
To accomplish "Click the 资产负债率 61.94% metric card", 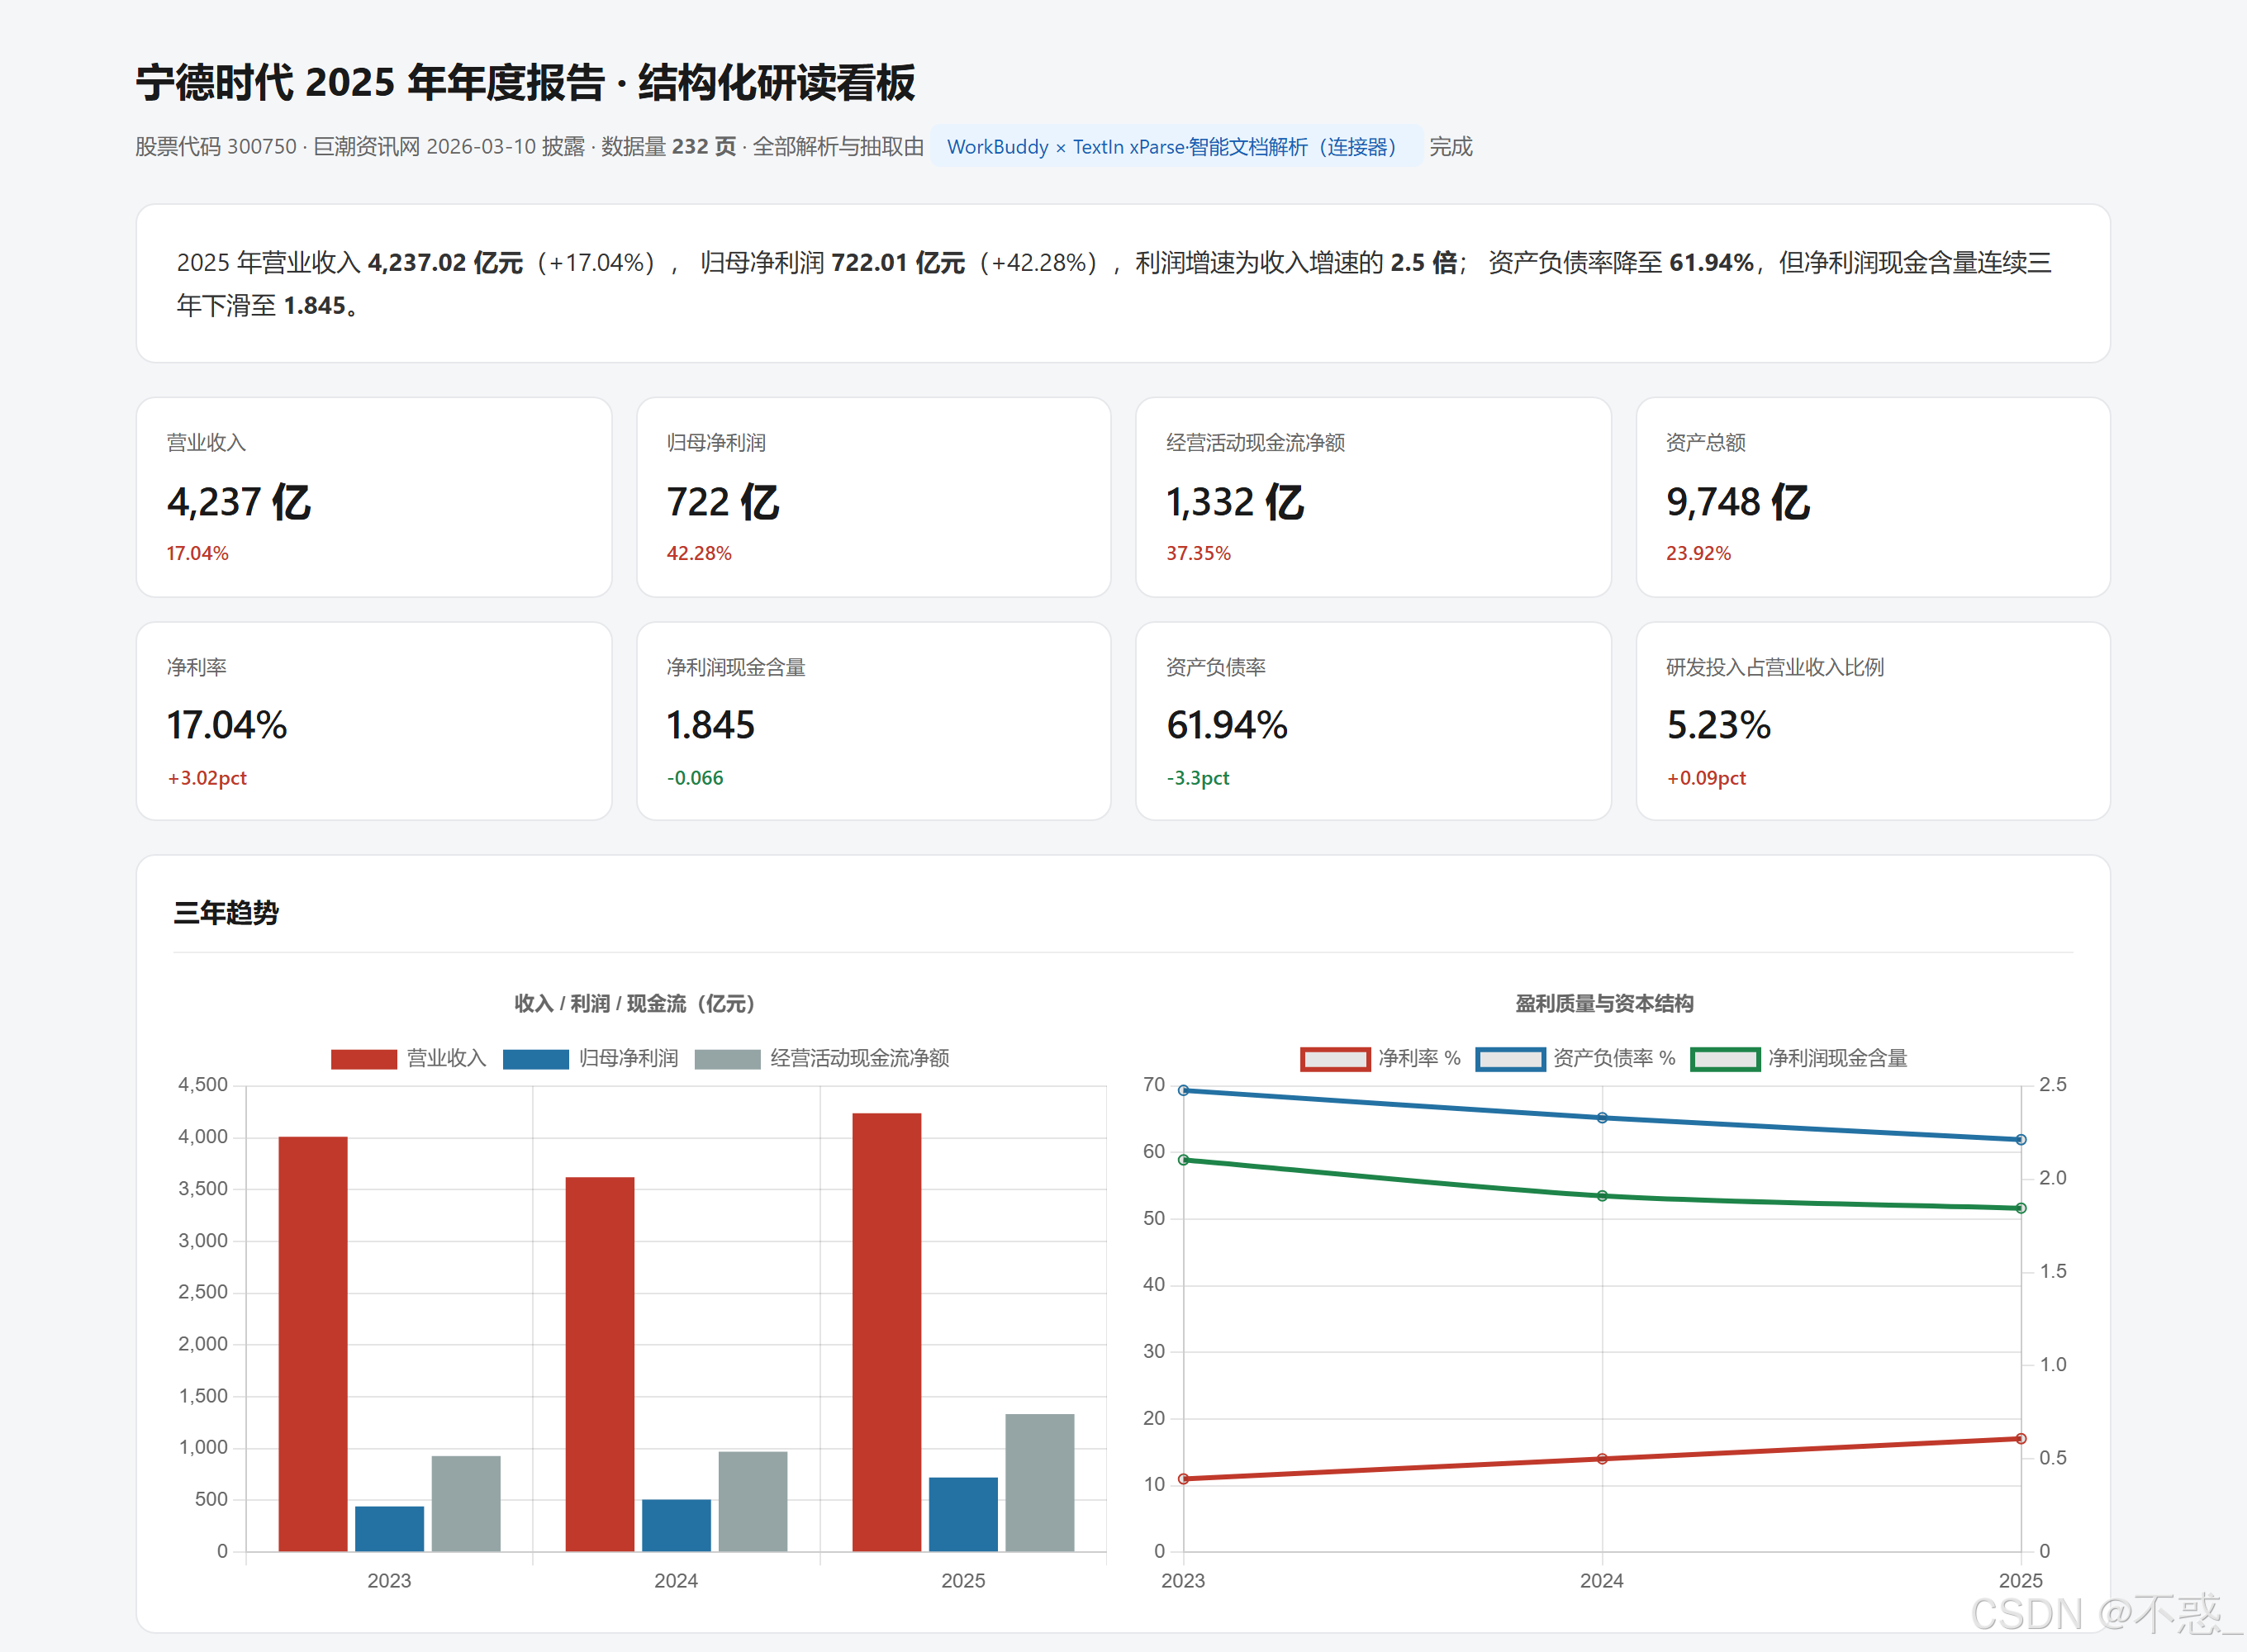I will (x=1373, y=721).
